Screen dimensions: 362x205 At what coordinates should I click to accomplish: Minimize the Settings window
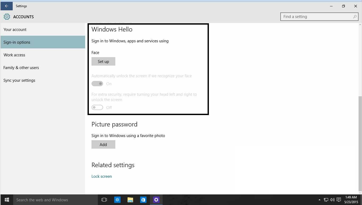coord(331,6)
